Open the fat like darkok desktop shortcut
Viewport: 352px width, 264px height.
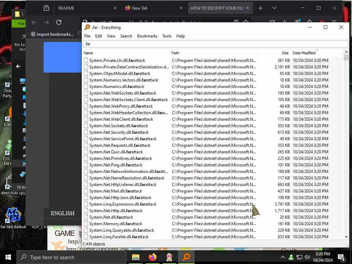tap(13, 218)
